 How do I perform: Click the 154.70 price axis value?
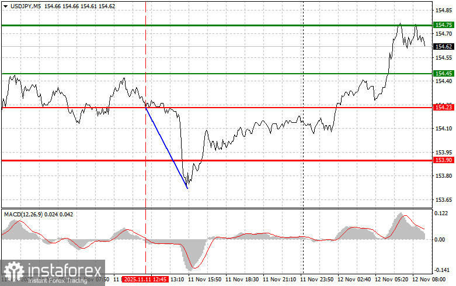pos(444,34)
